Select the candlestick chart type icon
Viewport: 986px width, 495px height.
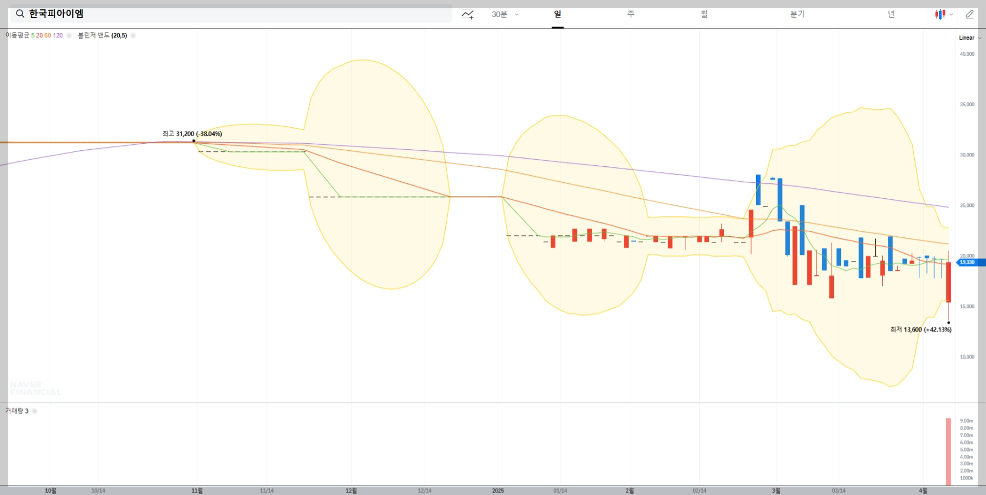940,14
